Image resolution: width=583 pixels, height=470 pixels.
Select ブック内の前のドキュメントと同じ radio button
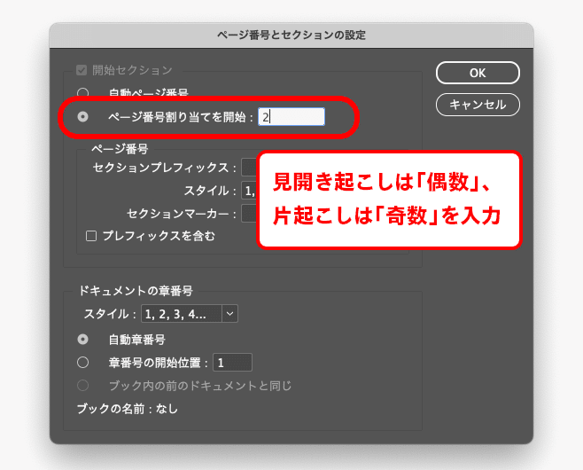[83, 386]
